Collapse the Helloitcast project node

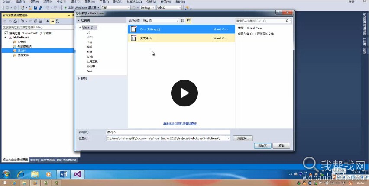[5, 38]
